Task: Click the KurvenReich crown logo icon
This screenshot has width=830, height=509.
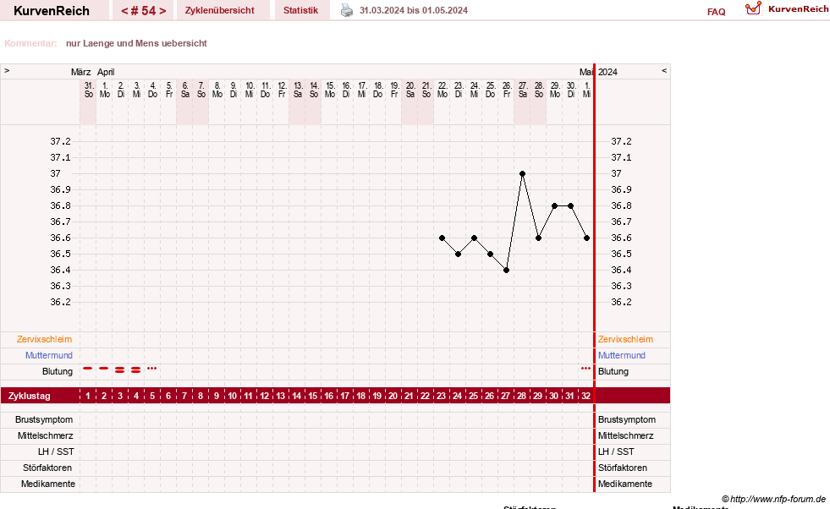Action: tap(753, 8)
